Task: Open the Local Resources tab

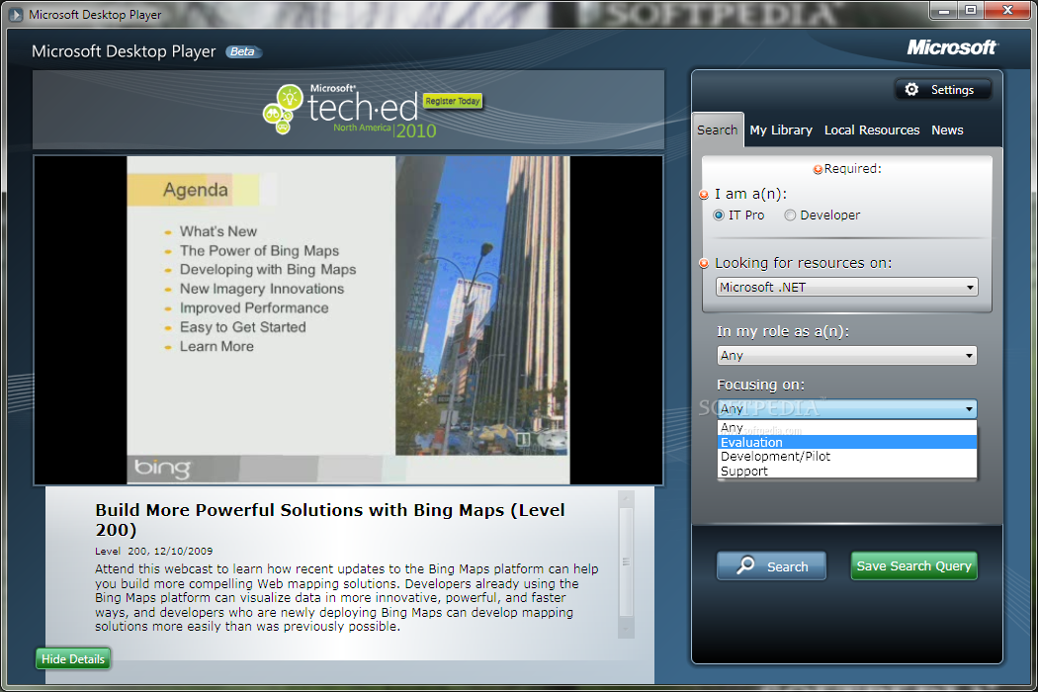Action: (872, 130)
